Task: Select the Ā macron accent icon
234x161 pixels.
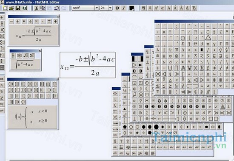Action: pyautogui.click(x=181, y=8)
